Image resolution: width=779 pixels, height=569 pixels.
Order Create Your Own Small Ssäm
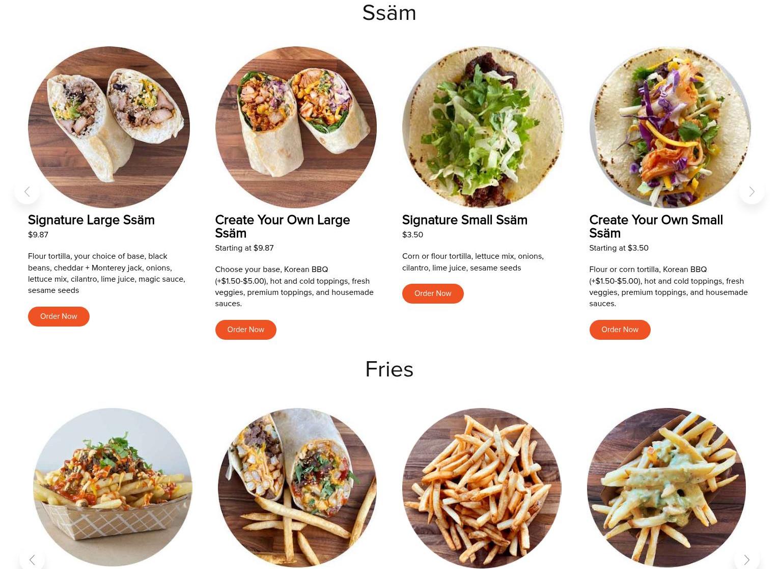tap(620, 330)
